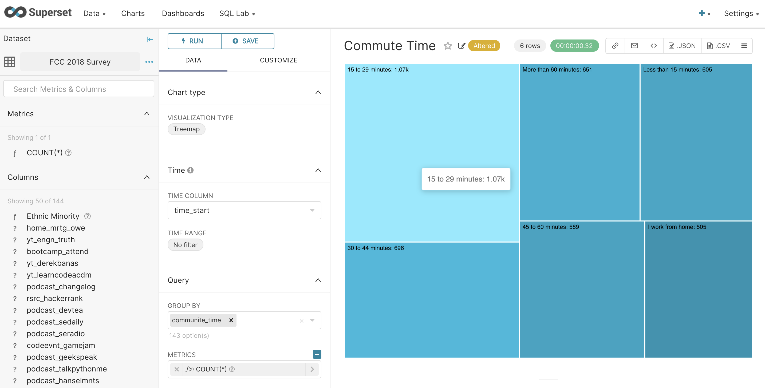Export chart data as .CSV

[718, 46]
